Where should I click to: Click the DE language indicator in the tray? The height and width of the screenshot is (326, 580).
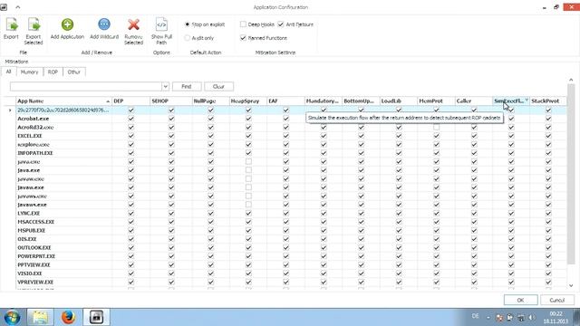(475, 316)
